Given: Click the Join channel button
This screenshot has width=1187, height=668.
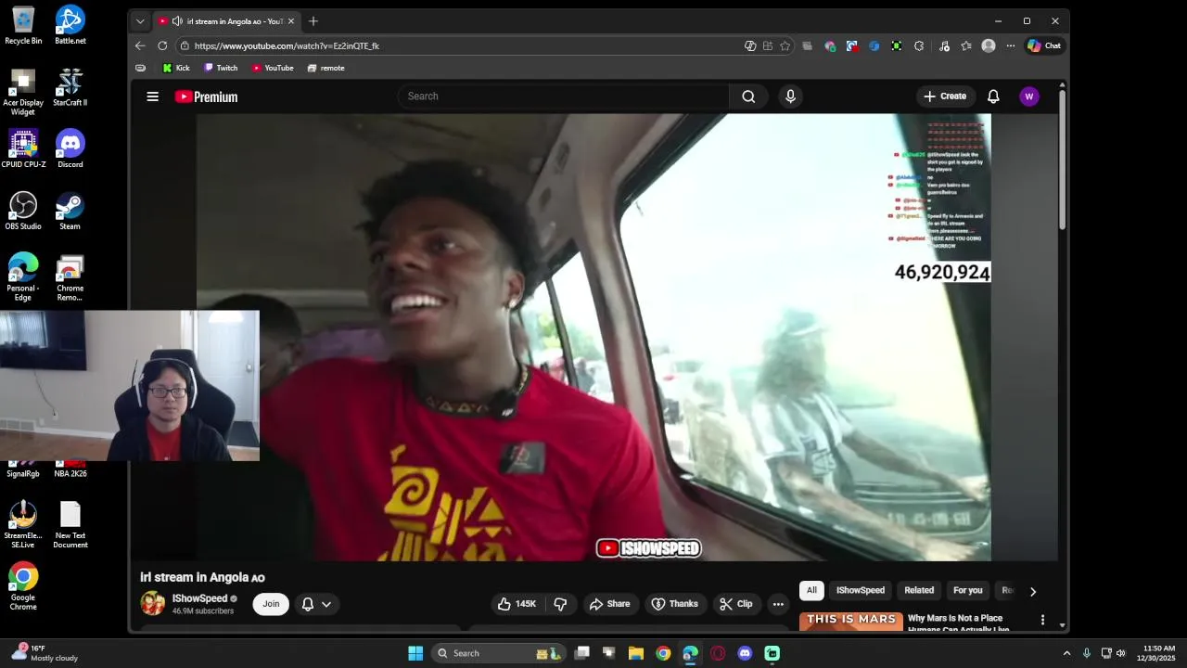Looking at the screenshot, I should pos(271,604).
